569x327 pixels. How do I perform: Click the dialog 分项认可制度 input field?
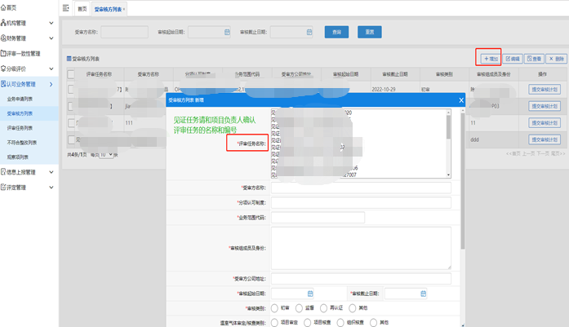(361, 203)
